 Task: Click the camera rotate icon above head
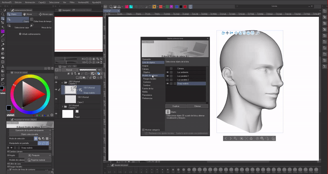[223, 33]
